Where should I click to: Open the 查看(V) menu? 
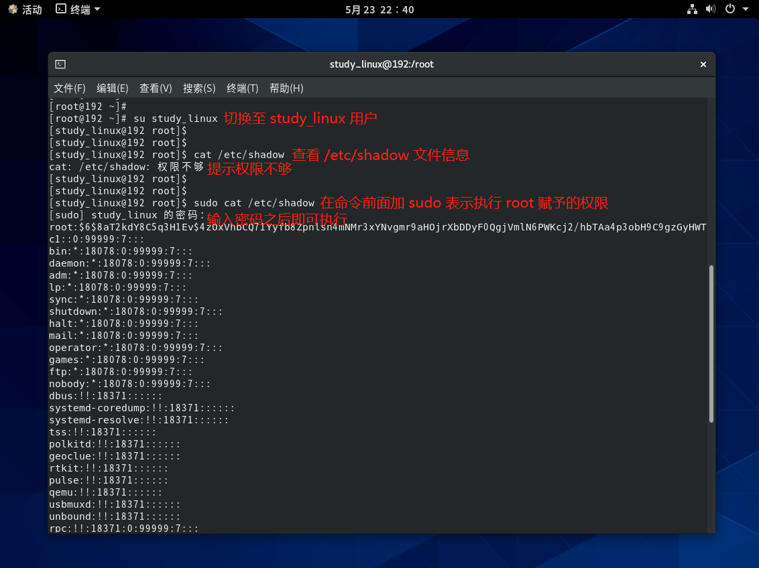(156, 88)
